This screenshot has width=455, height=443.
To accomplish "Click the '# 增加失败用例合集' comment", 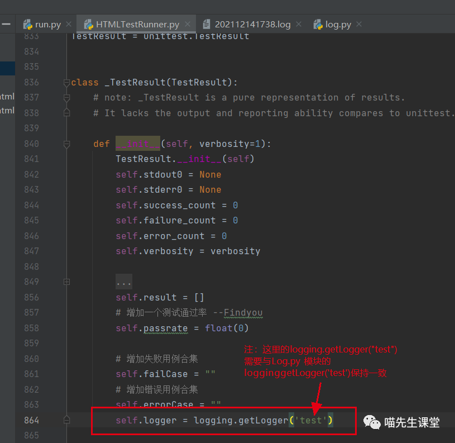I will (157, 359).
